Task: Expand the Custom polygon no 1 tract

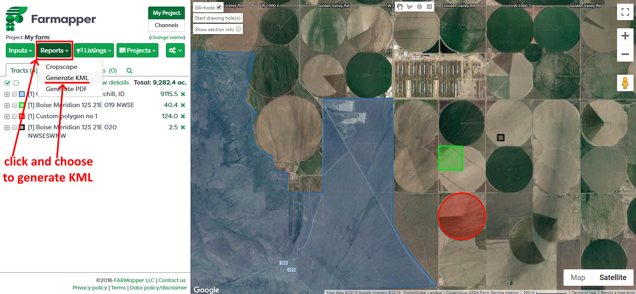Action: 7,116
